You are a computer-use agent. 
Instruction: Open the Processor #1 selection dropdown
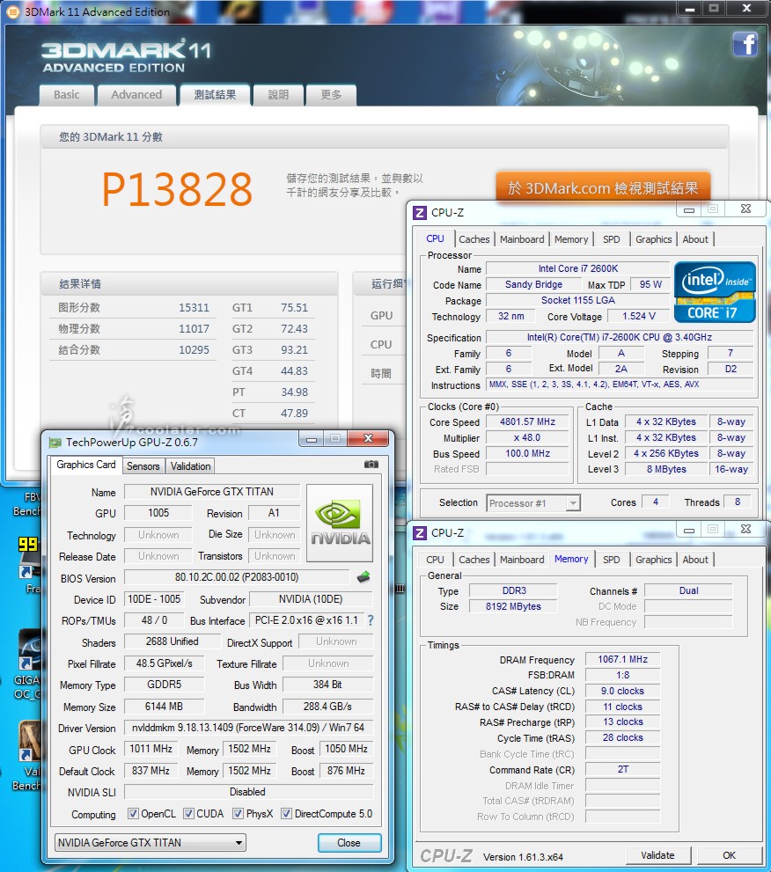point(532,503)
